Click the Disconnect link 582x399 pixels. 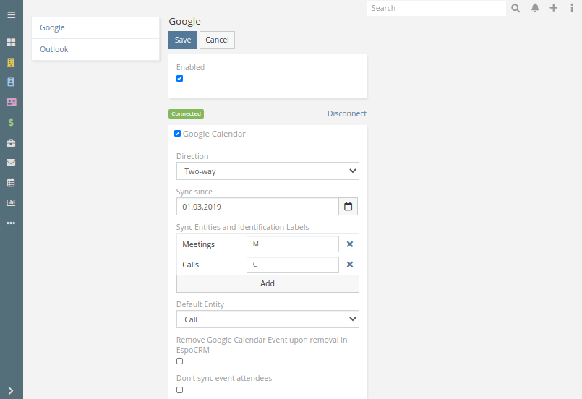(x=347, y=113)
